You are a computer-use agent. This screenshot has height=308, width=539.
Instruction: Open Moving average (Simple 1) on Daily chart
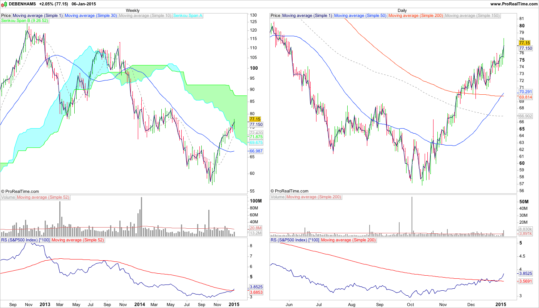[x=307, y=16]
